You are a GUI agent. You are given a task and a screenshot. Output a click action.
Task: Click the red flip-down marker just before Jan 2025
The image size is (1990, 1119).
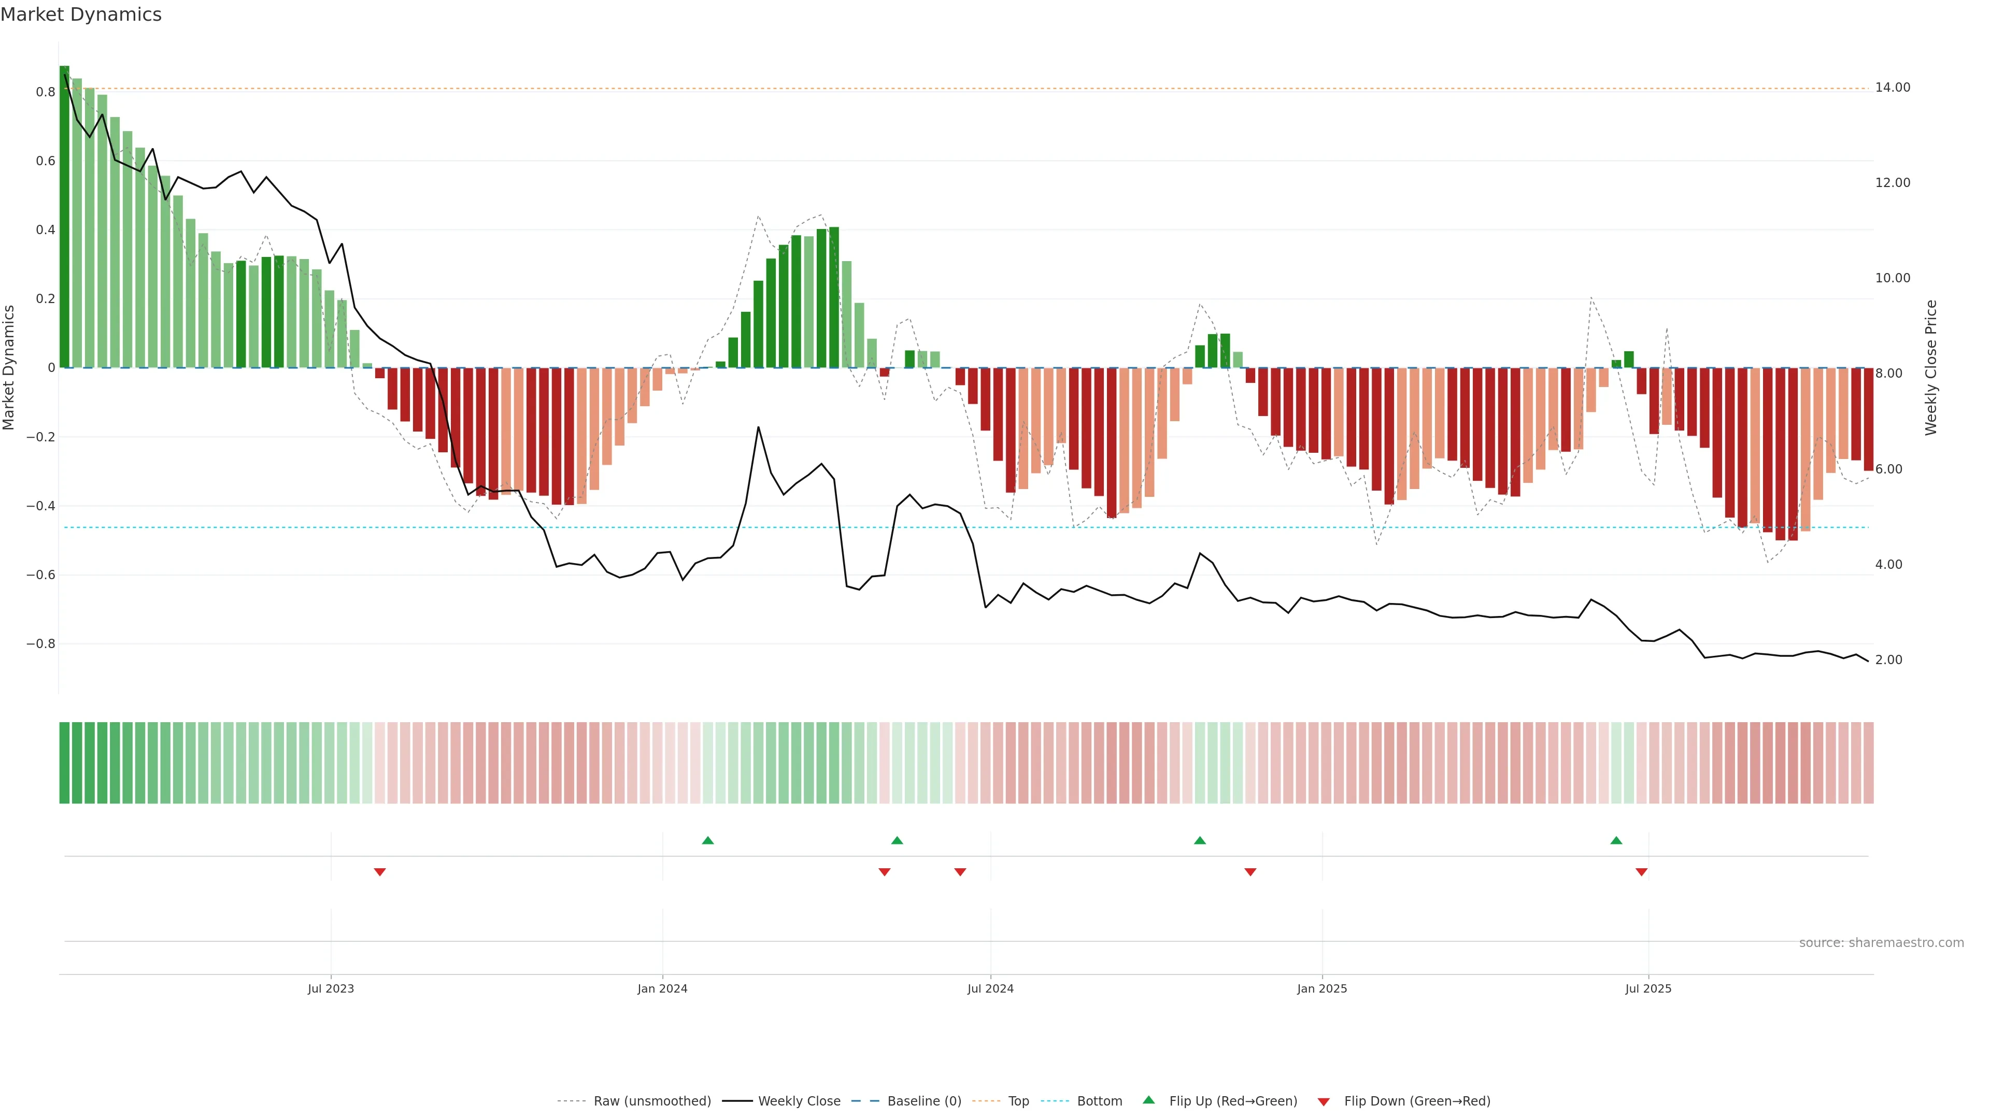1250,872
